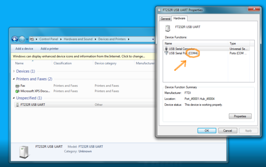The height and width of the screenshot is (167, 266).
Task: Sort by the Name column header
Action: 19,63
